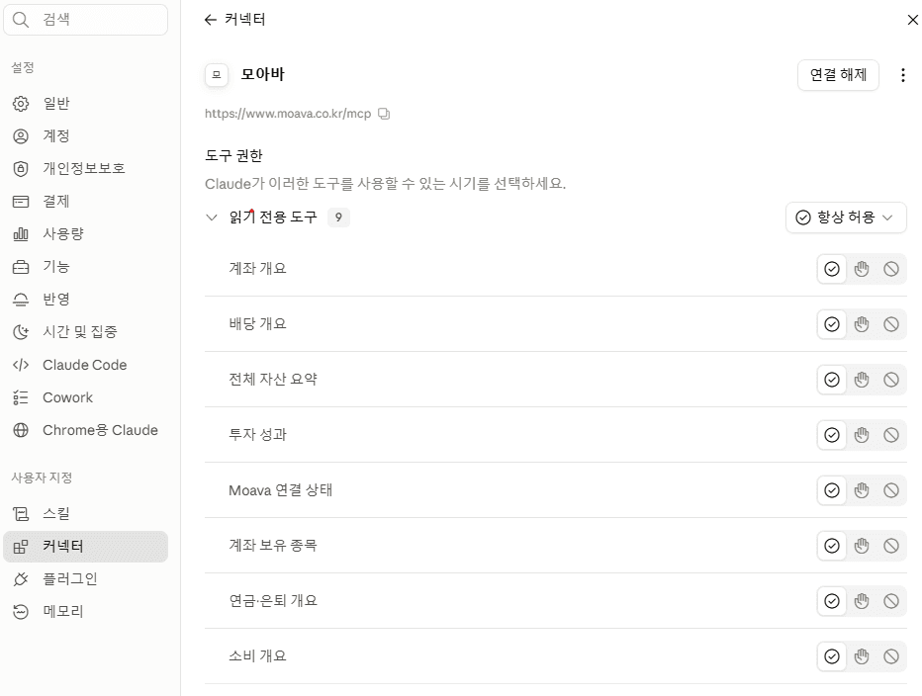Block the 전체 자산 요약 tool
This screenshot has height=696, width=922.
pos(890,380)
